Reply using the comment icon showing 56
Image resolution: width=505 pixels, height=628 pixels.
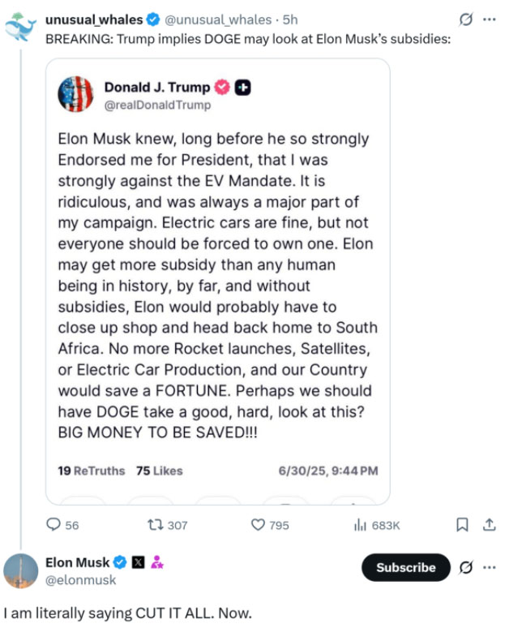click(x=63, y=525)
